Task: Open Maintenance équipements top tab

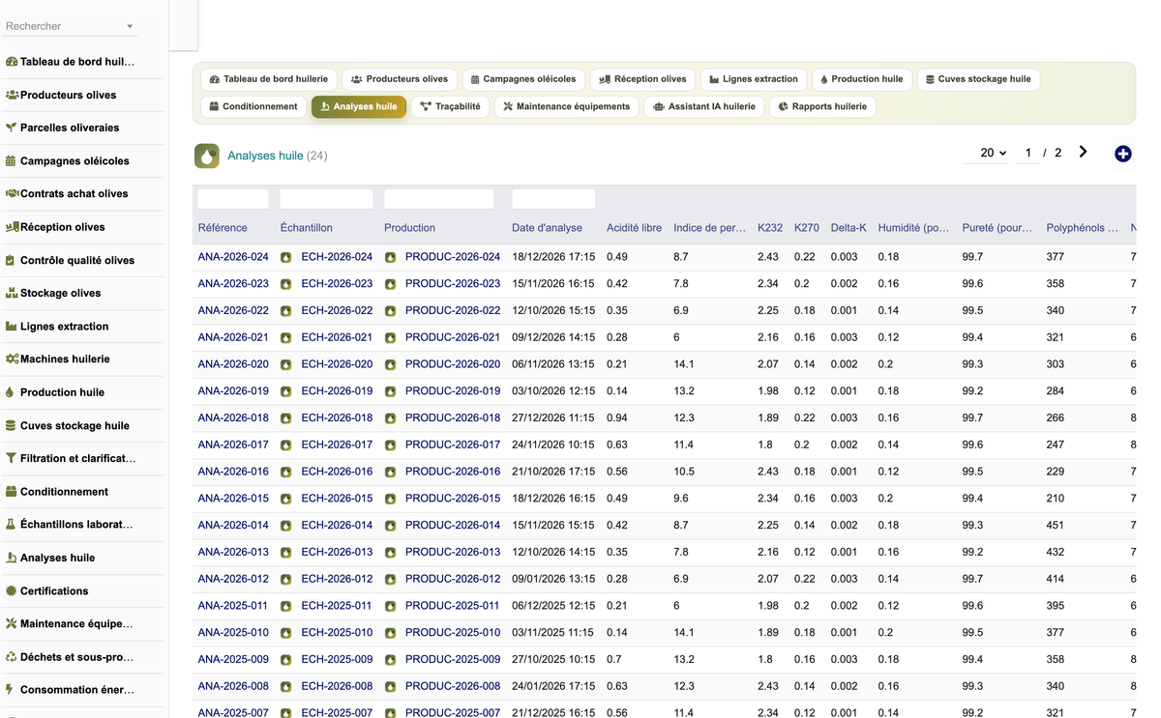Action: click(x=567, y=106)
